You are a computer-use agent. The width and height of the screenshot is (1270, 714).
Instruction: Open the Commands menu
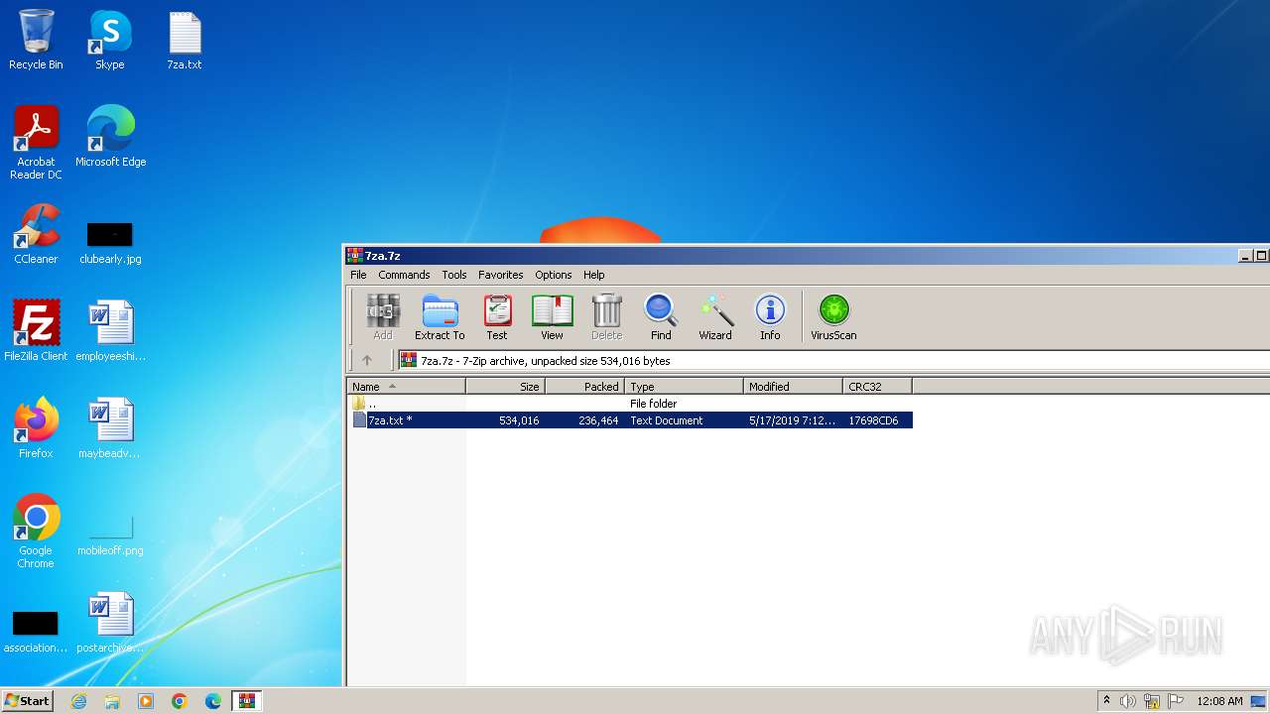404,275
